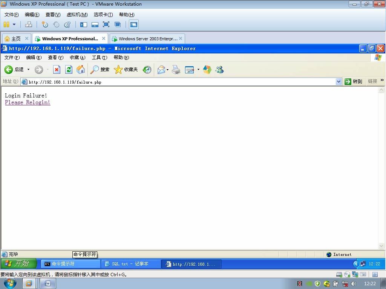Open Internet Explorer 文件(F) menu
The height and width of the screenshot is (289, 386).
pos(12,58)
